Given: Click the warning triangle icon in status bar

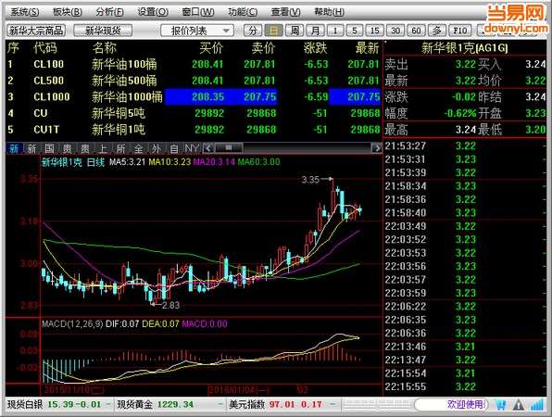Looking at the screenshot, I should [519, 405].
